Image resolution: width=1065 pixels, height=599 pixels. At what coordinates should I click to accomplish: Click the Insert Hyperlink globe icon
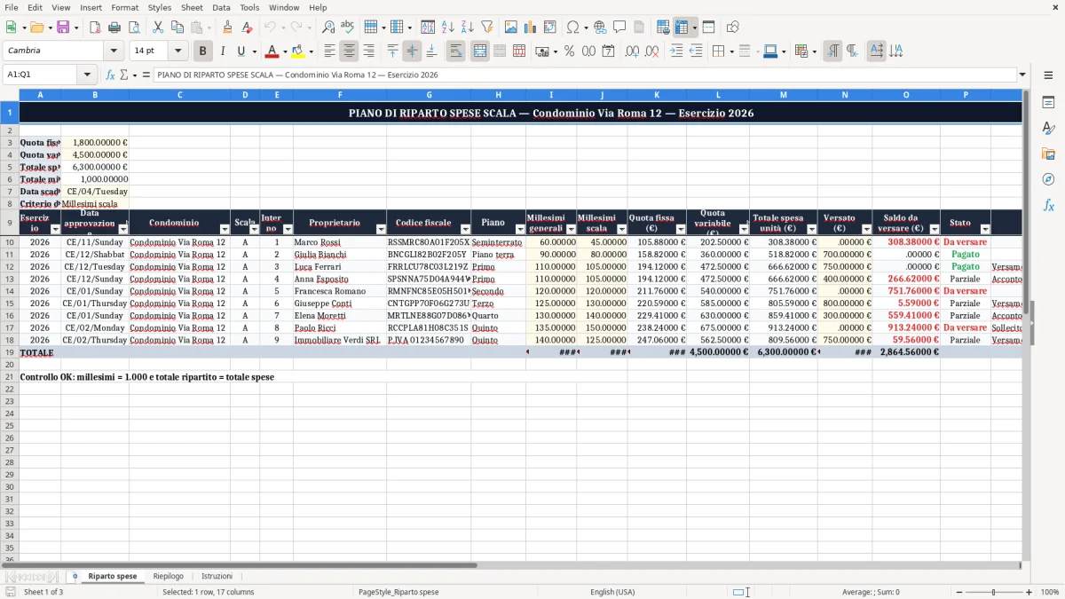600,28
